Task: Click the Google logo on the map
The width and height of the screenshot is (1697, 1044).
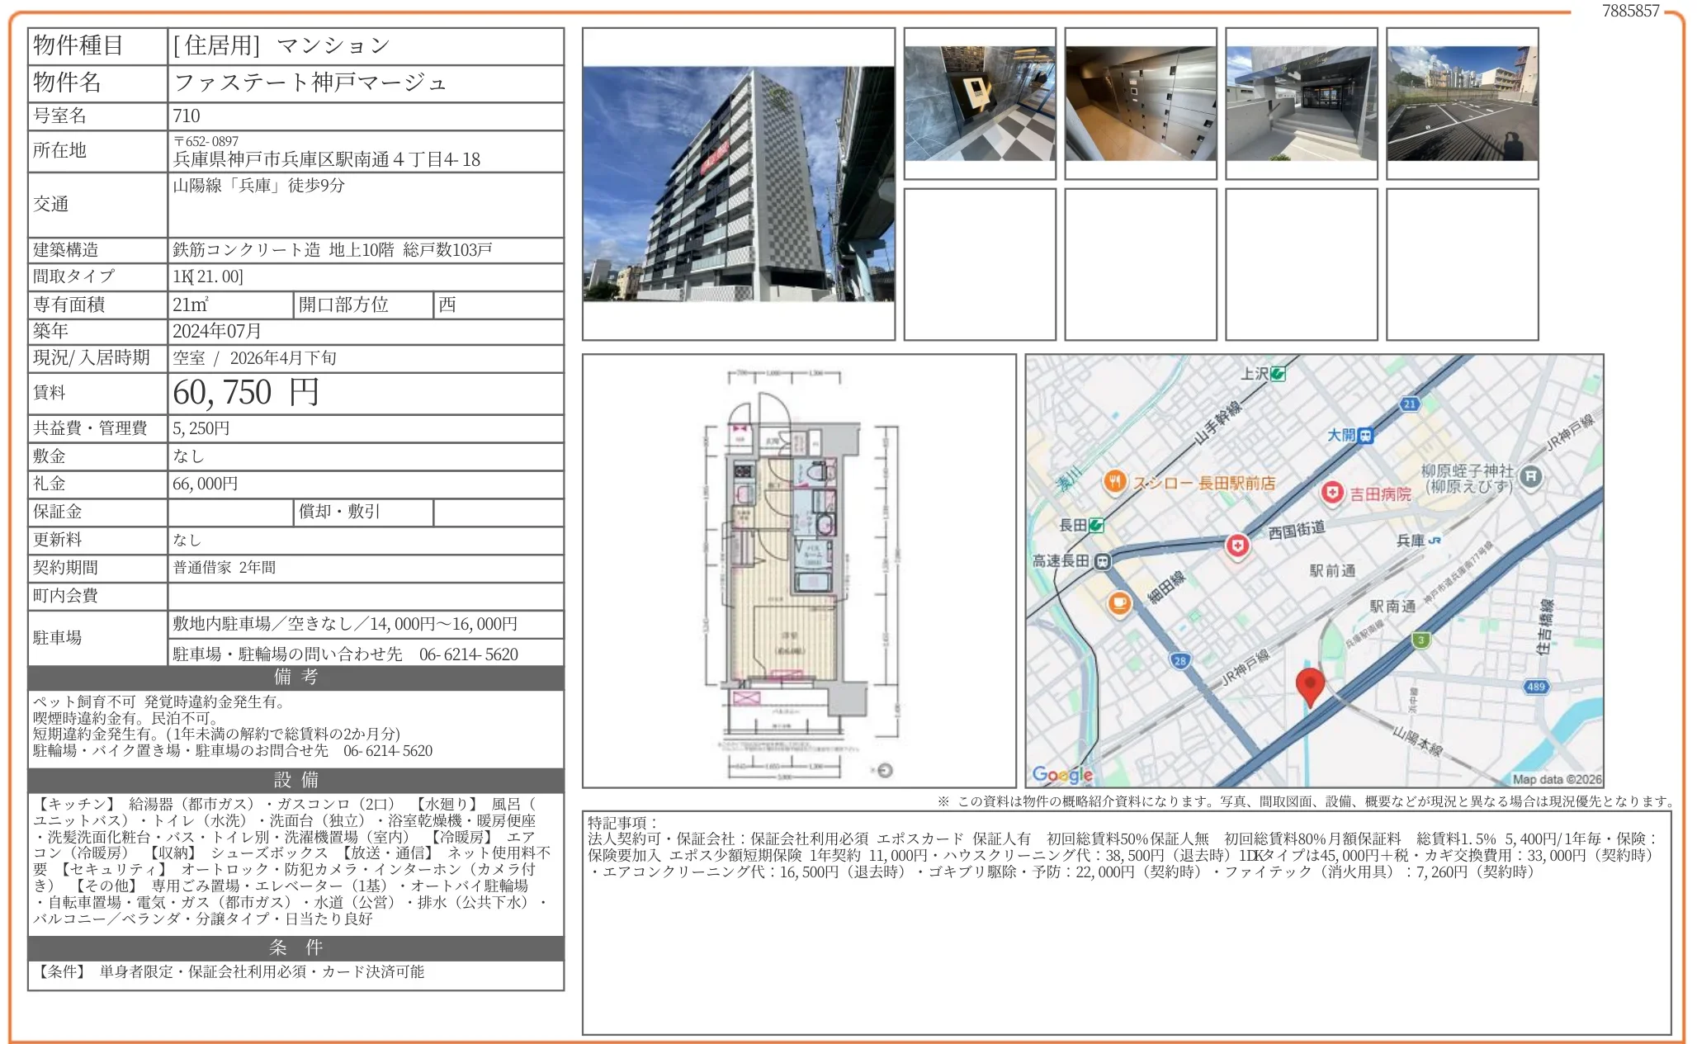Action: pyautogui.click(x=1062, y=775)
